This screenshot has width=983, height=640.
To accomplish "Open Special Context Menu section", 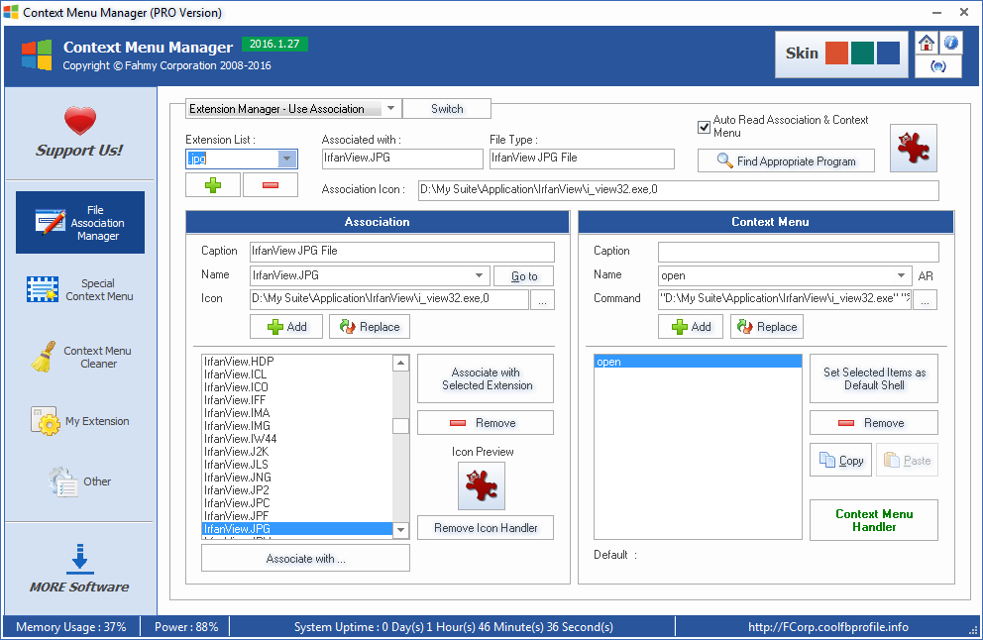I will [x=80, y=289].
